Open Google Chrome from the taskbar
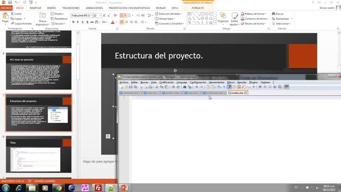The height and width of the screenshot is (192, 341). (58, 188)
